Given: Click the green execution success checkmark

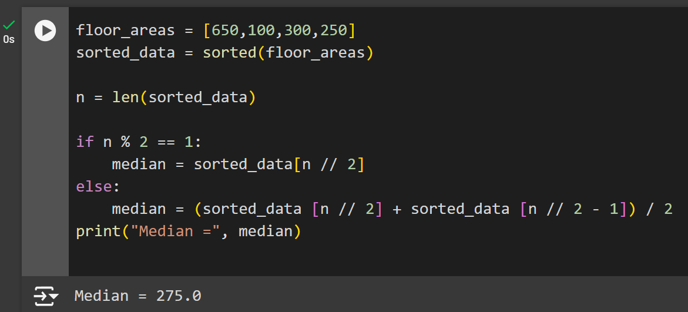Looking at the screenshot, I should (9, 25).
